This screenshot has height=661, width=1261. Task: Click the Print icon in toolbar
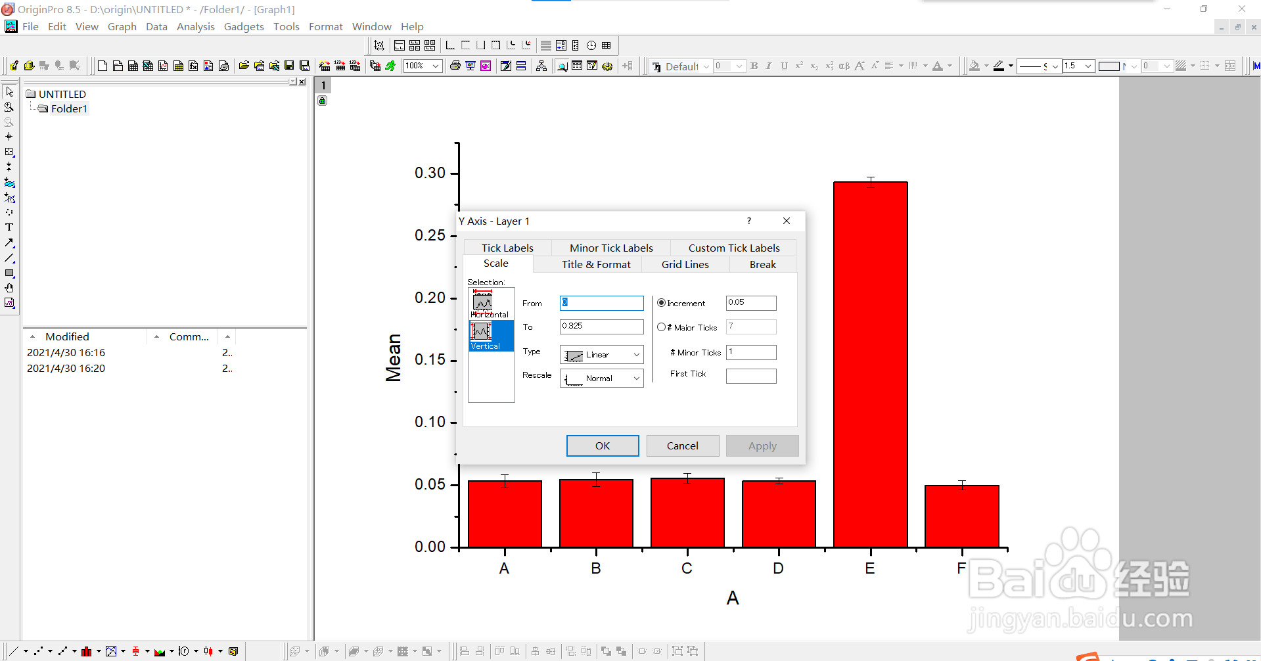[455, 66]
